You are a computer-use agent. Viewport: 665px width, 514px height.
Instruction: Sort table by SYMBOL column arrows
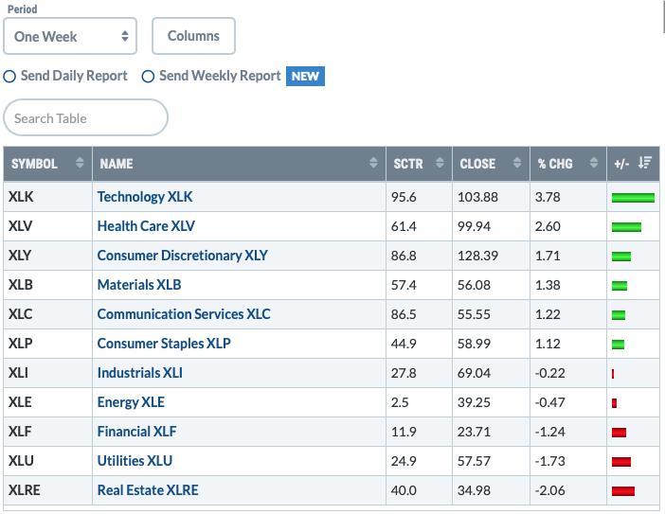click(x=80, y=163)
